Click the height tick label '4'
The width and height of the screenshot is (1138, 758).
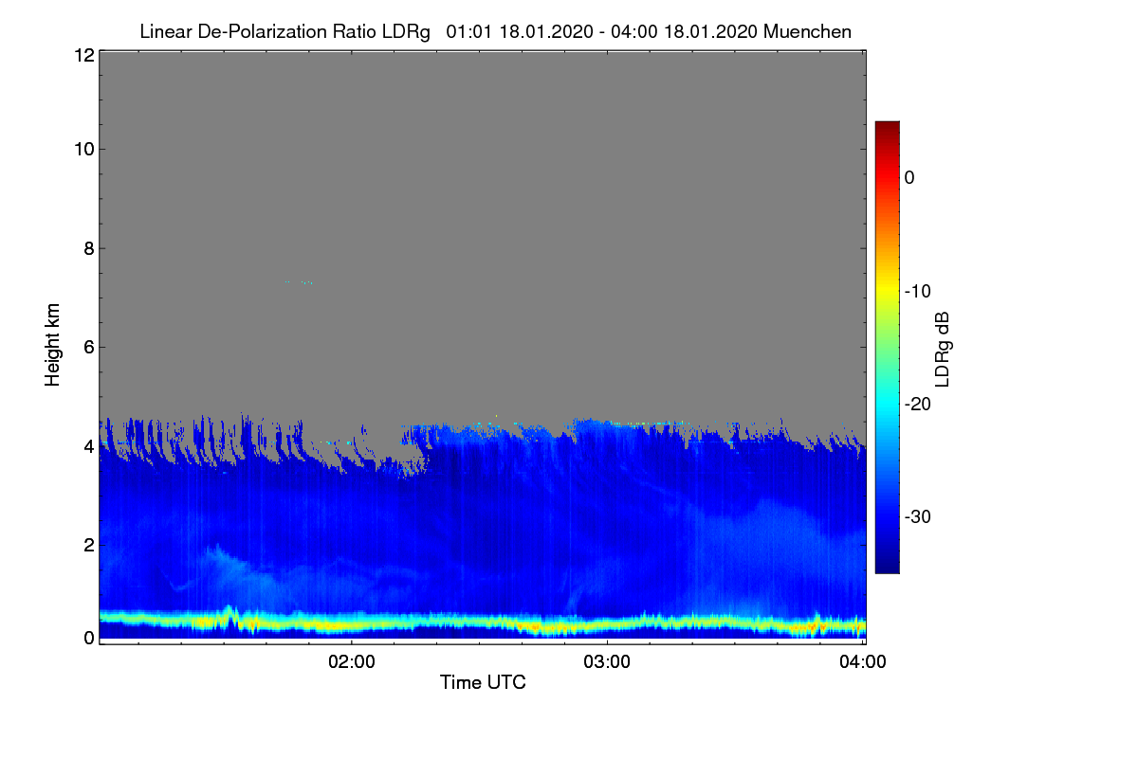click(x=88, y=445)
